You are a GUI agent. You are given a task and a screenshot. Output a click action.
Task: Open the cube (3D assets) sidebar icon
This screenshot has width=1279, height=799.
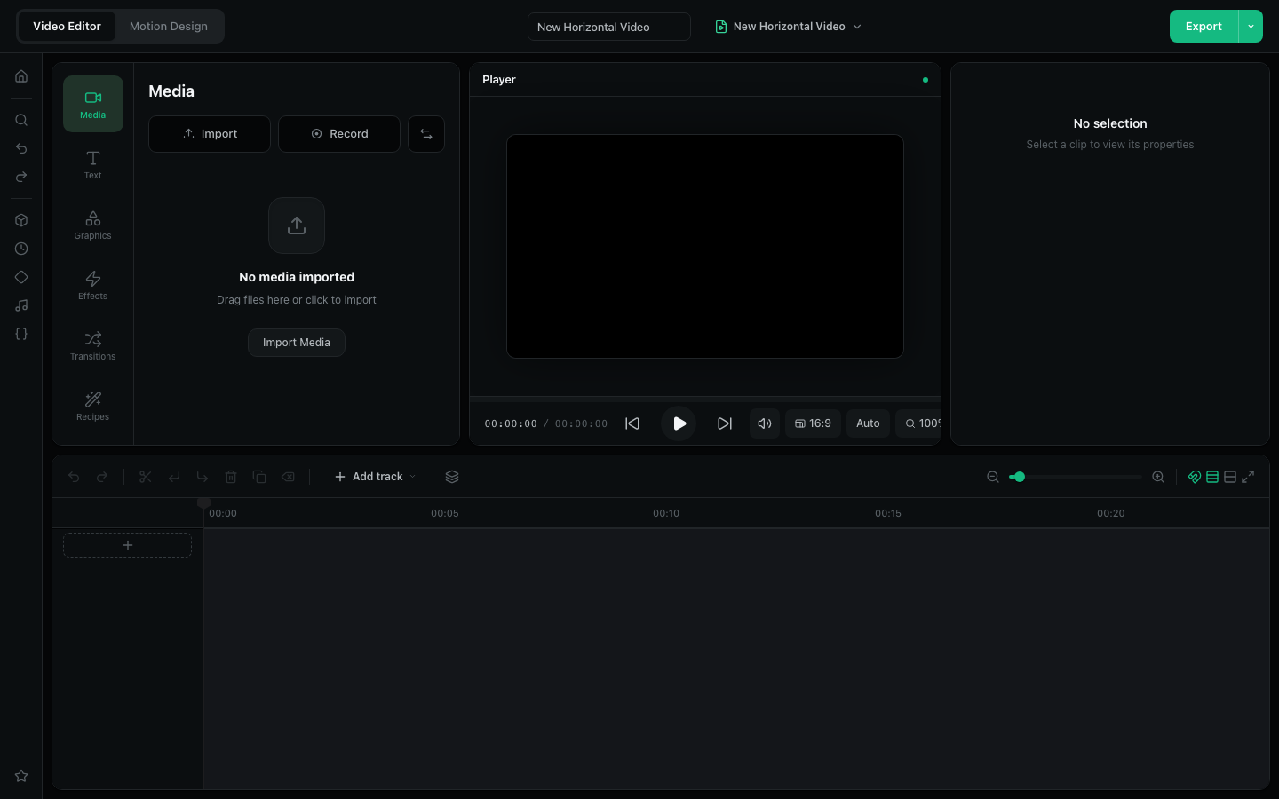pyautogui.click(x=21, y=220)
